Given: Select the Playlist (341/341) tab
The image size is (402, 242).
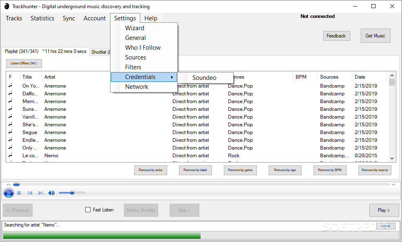Looking at the screenshot, I should (x=46, y=51).
